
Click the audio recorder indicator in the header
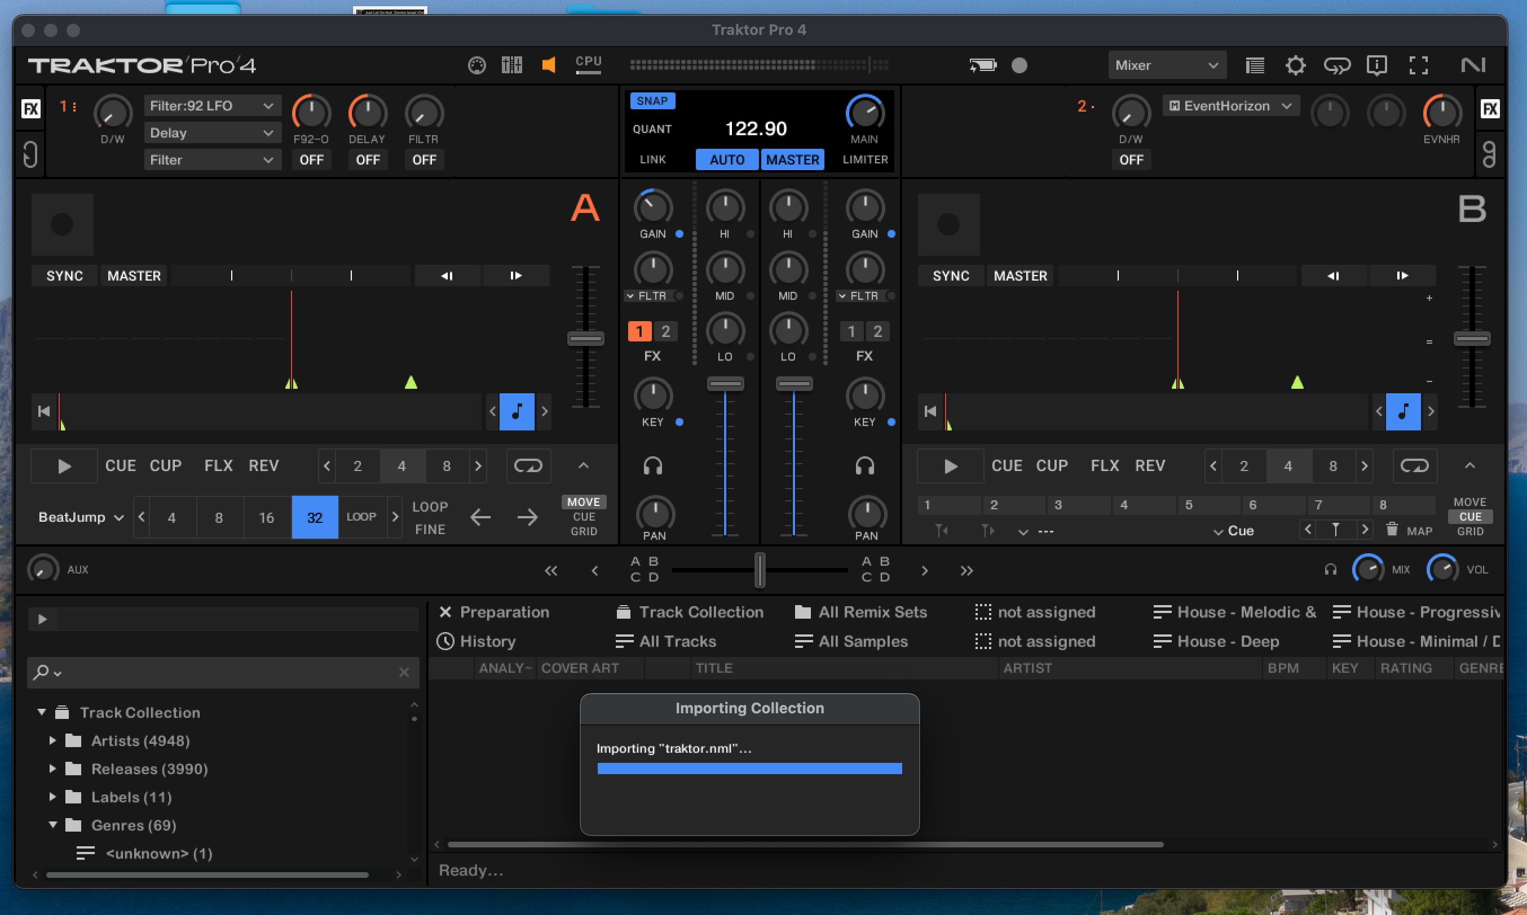[1020, 65]
